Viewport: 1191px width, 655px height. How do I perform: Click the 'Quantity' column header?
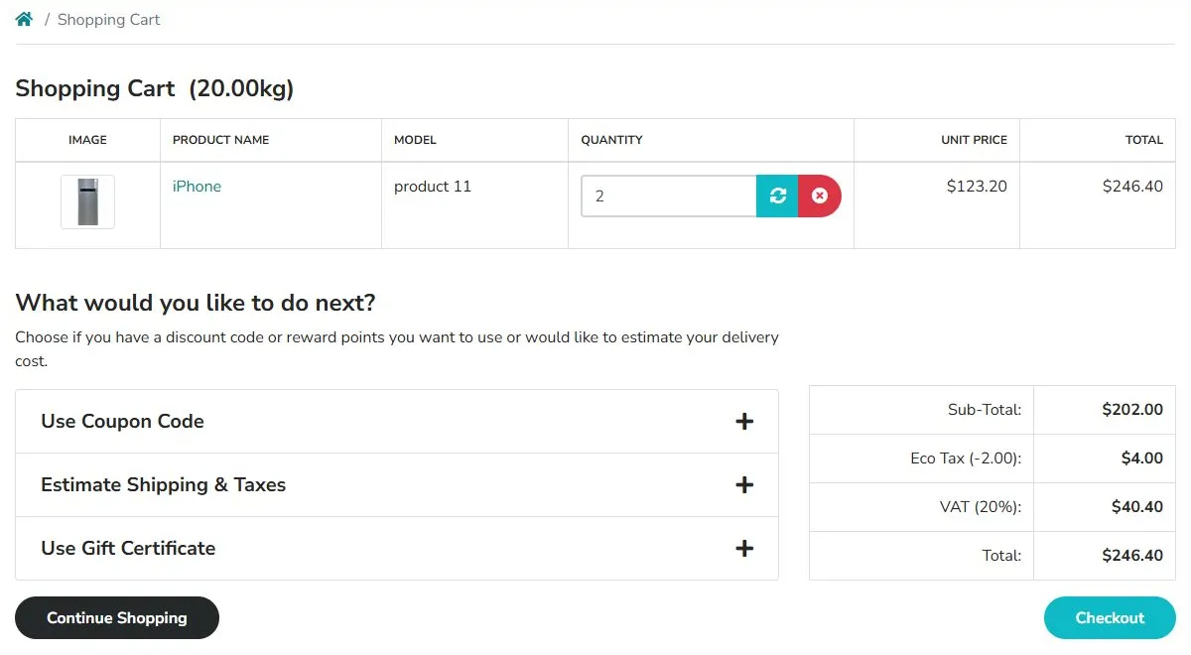tap(611, 140)
